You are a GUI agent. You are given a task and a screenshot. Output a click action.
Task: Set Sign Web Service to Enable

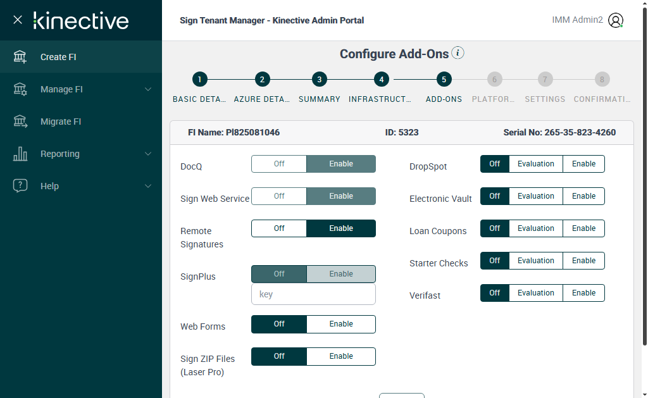pos(341,196)
